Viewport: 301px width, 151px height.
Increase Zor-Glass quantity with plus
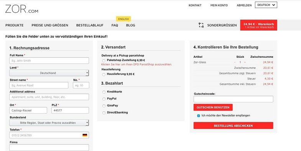[x=245, y=62]
